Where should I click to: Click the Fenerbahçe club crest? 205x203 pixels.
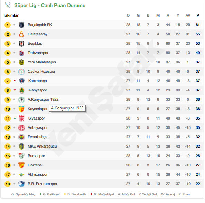pyautogui.click(x=21, y=137)
